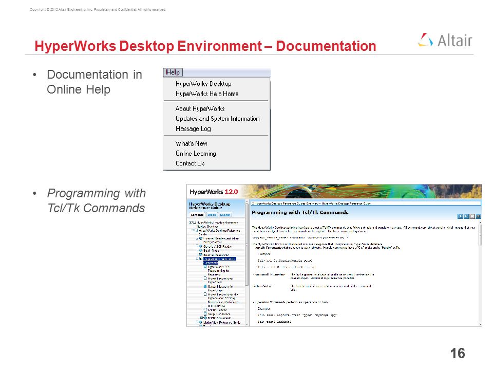This screenshot has width=493, height=370.
Task: Switch to the Search tab
Action: [225, 215]
